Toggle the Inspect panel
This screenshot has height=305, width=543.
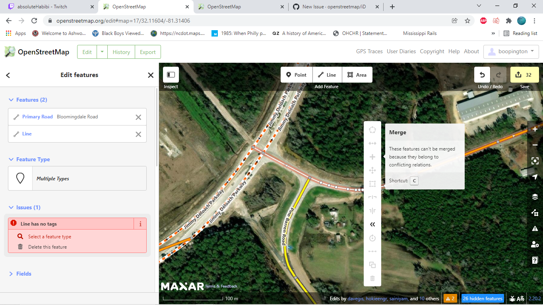click(x=171, y=75)
